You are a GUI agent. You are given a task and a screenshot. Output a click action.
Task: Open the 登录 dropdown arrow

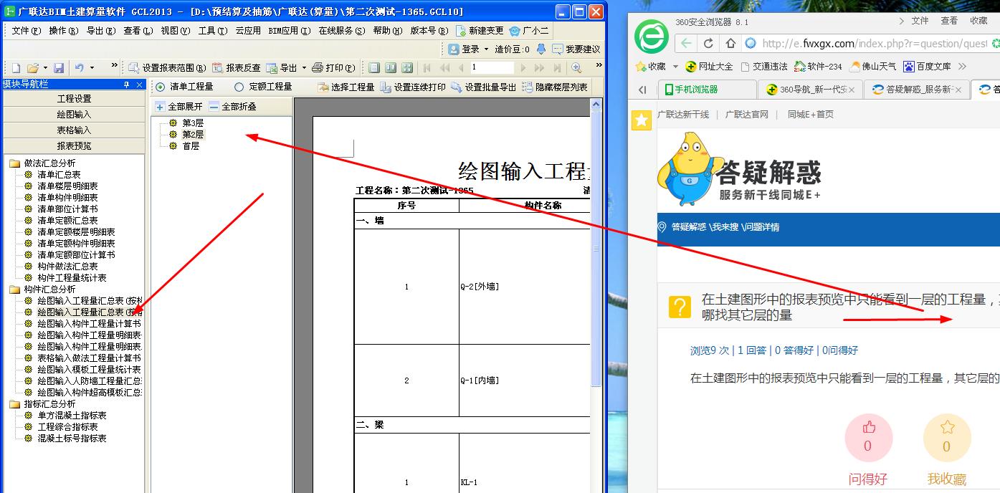[486, 49]
